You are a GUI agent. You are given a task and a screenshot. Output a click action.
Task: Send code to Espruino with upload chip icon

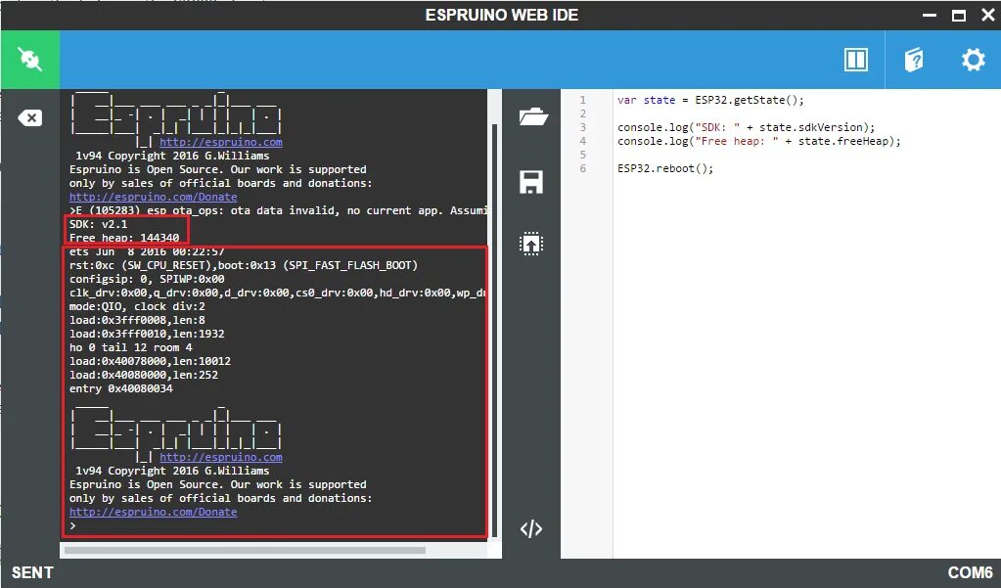point(531,244)
